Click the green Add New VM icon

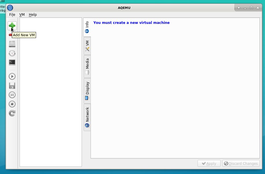(x=12, y=26)
